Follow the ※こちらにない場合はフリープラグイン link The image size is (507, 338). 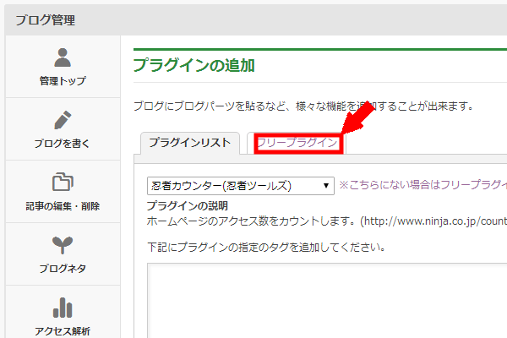pyautogui.click(x=423, y=185)
